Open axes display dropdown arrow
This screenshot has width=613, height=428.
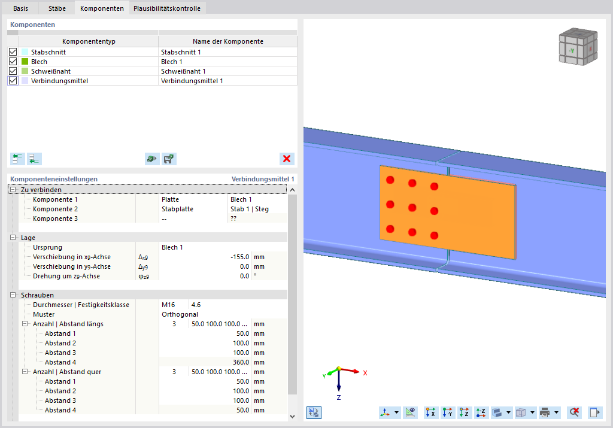coord(397,412)
